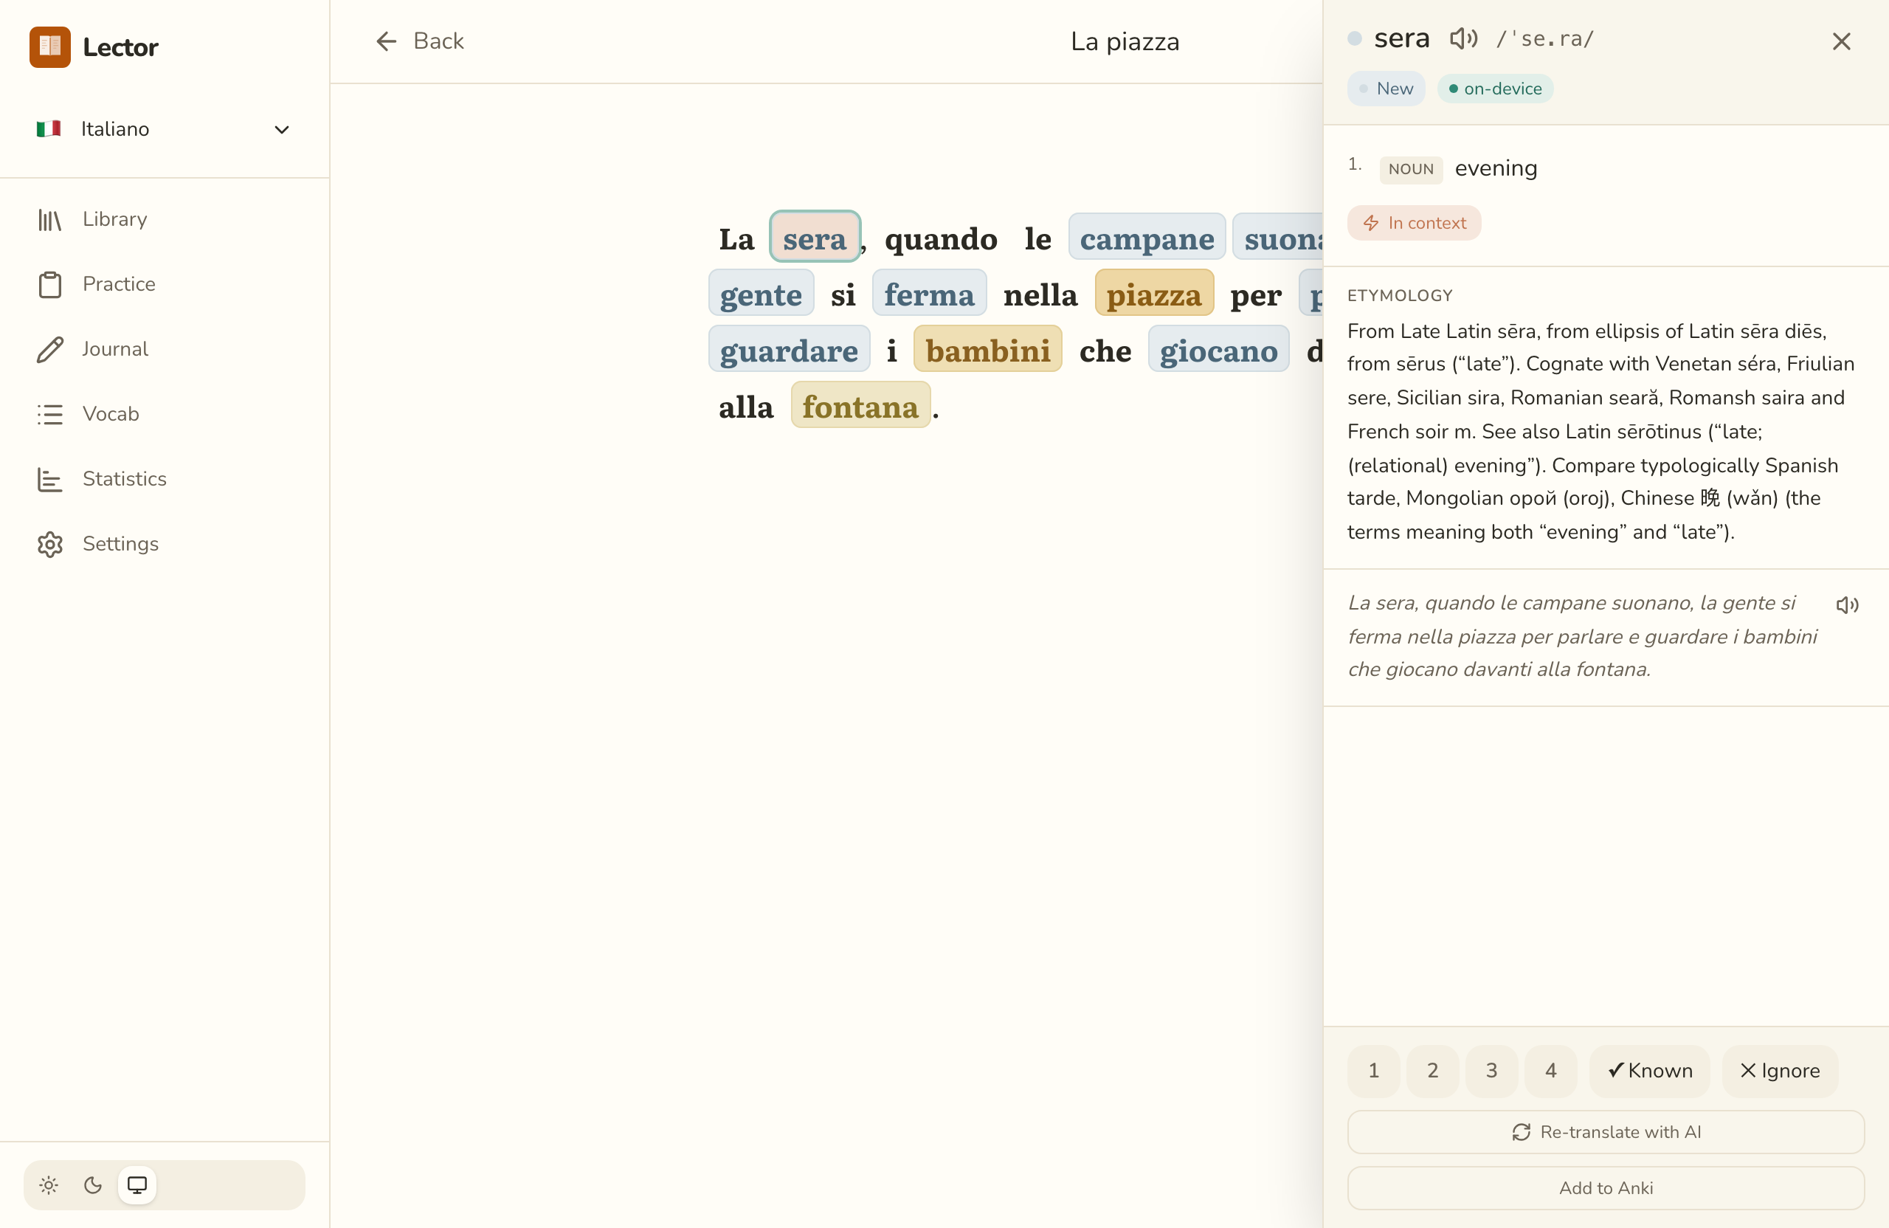
Task: Set word familiarity level 1
Action: [x=1374, y=1071]
